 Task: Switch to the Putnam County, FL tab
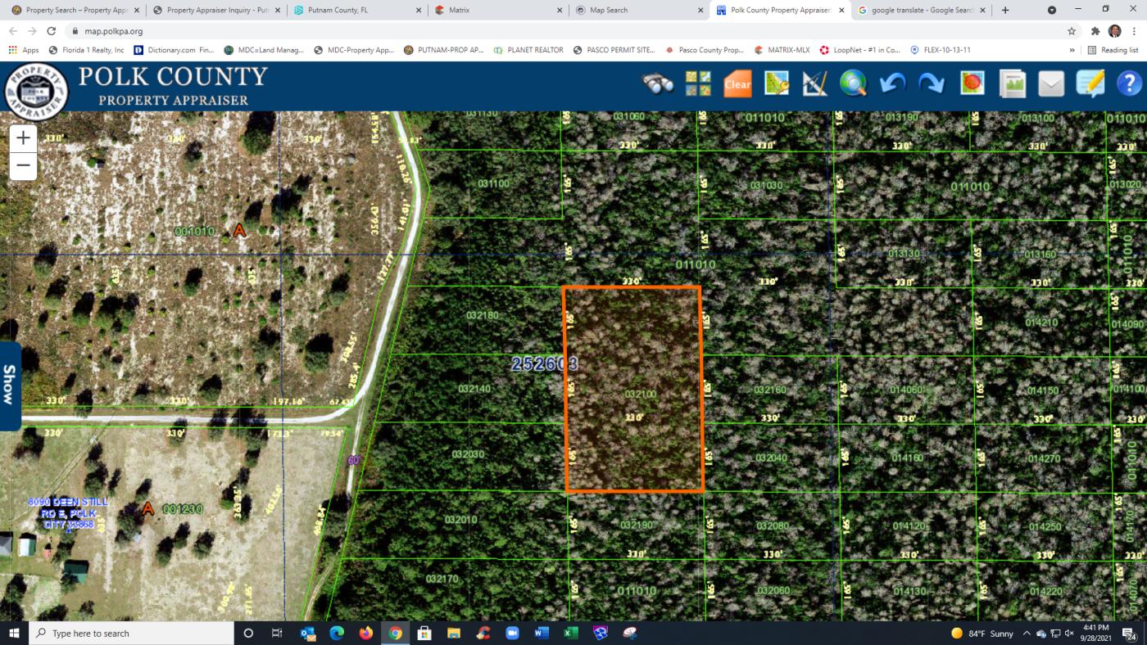point(357,10)
